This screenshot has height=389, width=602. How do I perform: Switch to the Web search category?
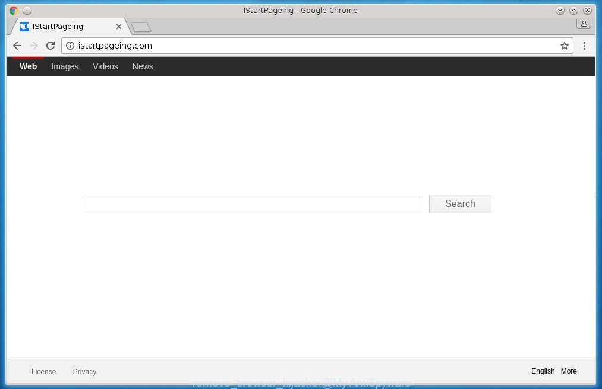(x=28, y=66)
